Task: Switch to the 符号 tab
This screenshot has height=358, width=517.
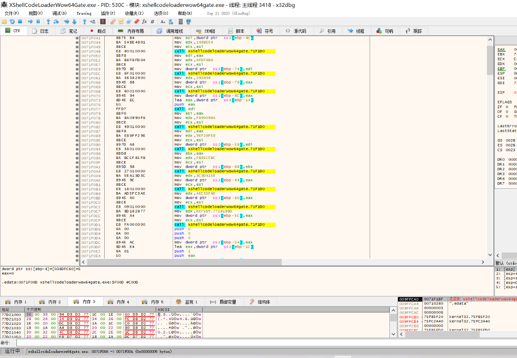Action: (x=265, y=31)
